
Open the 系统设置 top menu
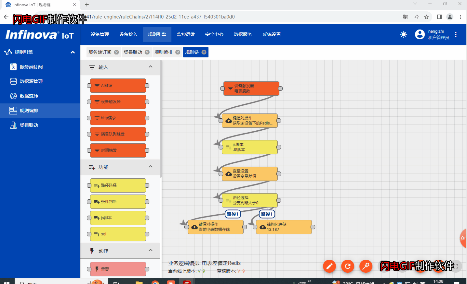(272, 34)
